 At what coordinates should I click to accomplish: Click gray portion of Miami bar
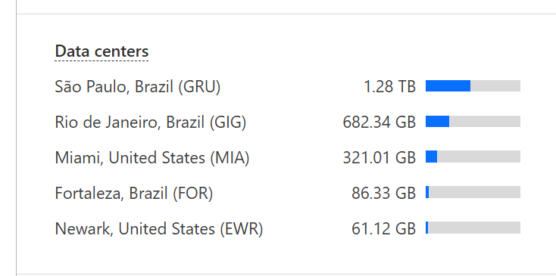pyautogui.click(x=479, y=157)
